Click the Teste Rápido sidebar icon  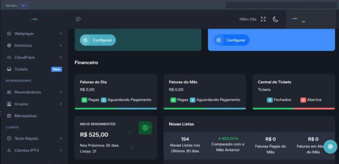point(9,139)
